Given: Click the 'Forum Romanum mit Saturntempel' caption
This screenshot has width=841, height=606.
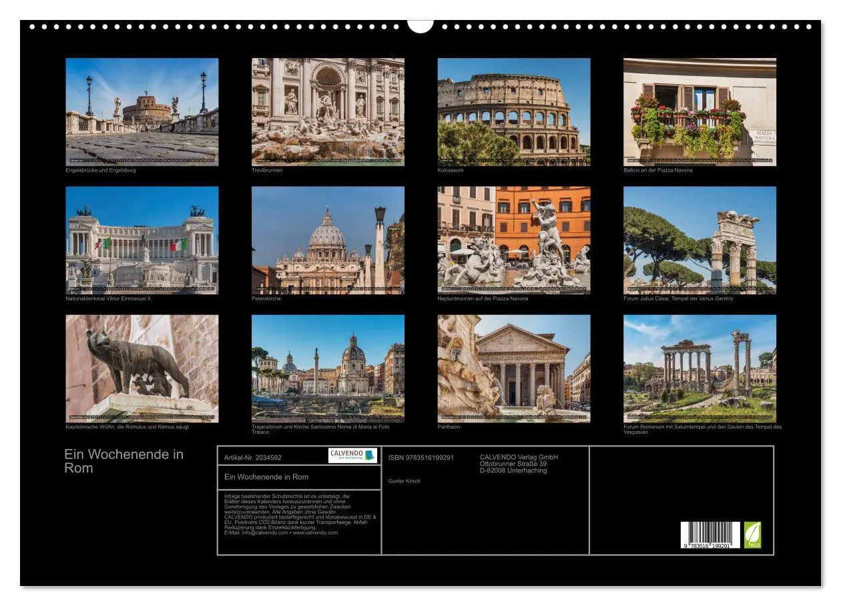Looking at the screenshot, I should [702, 430].
